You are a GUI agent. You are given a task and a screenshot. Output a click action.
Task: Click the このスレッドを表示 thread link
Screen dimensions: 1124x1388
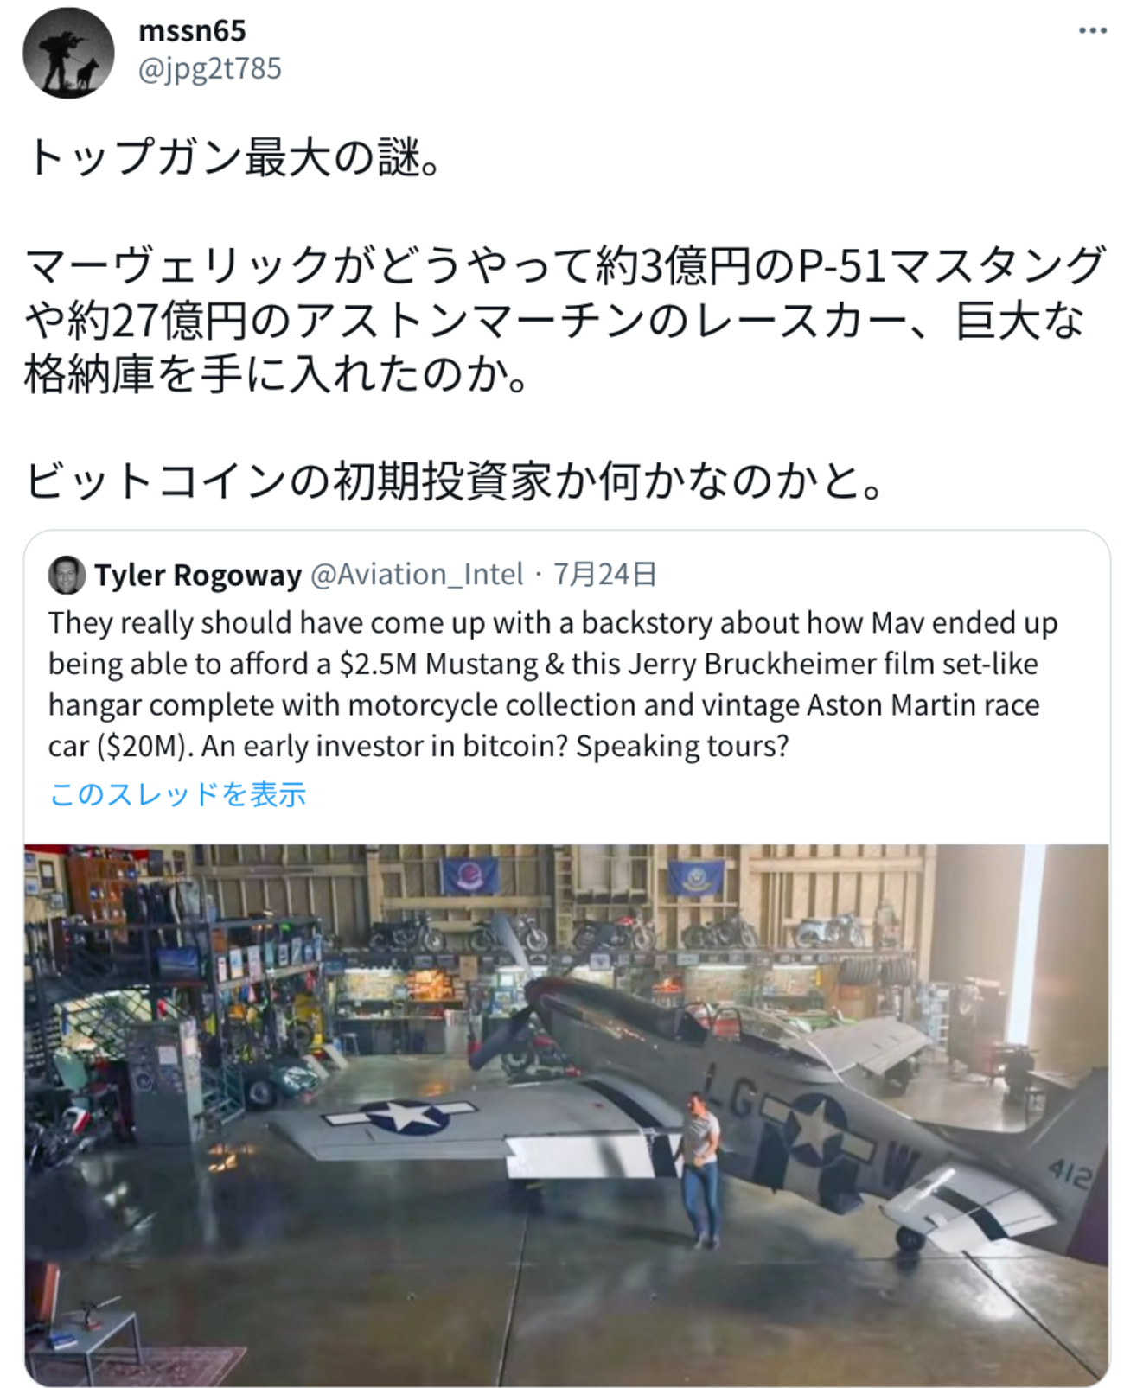pos(177,794)
